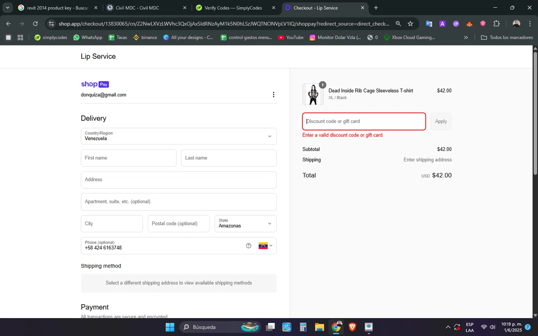Open a new browser tab

376,8
